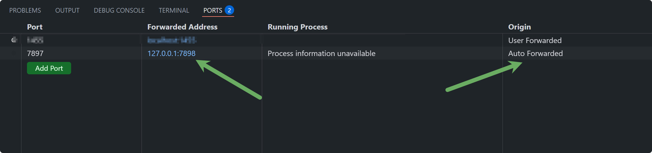Screen dimensions: 652x153
Task: Open the 127.0.0.1:7898 forwarded address link
Action: [171, 53]
